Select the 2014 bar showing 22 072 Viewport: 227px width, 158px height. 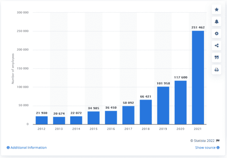76,120
